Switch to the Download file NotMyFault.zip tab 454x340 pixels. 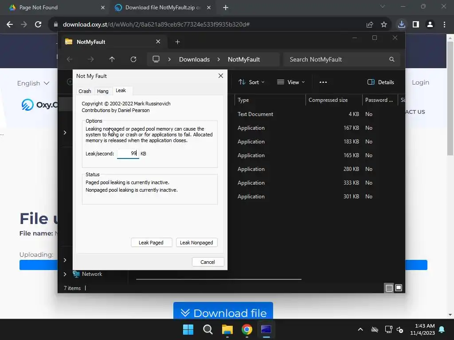pyautogui.click(x=162, y=8)
